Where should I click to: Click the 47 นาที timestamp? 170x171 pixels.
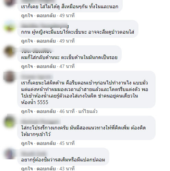pos(67,66)
